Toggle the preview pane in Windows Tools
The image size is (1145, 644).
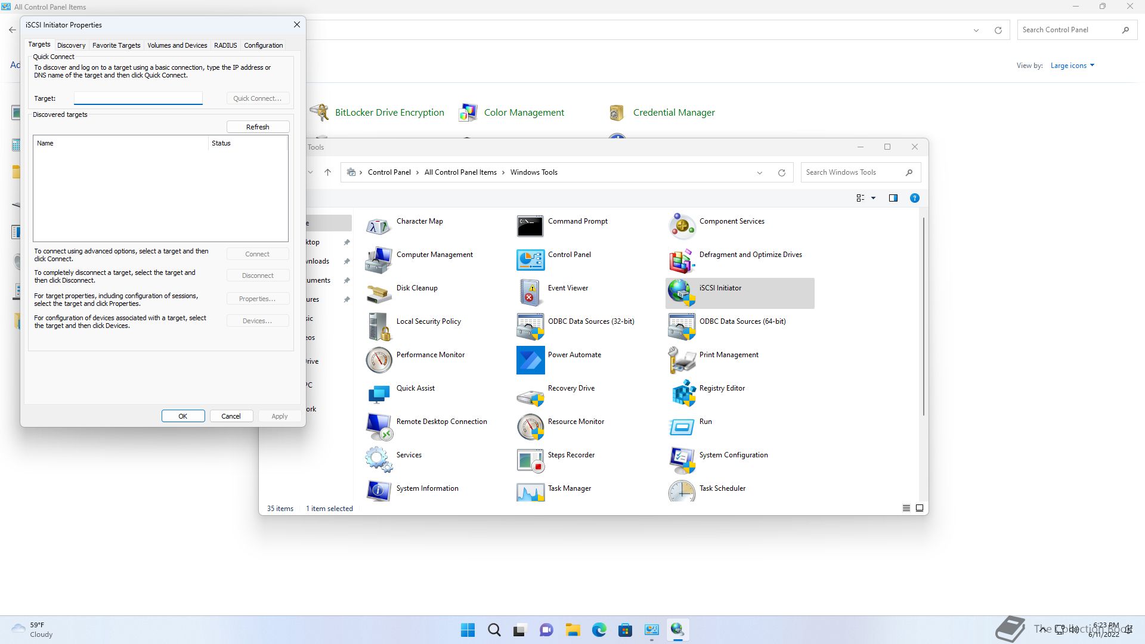[893, 198]
